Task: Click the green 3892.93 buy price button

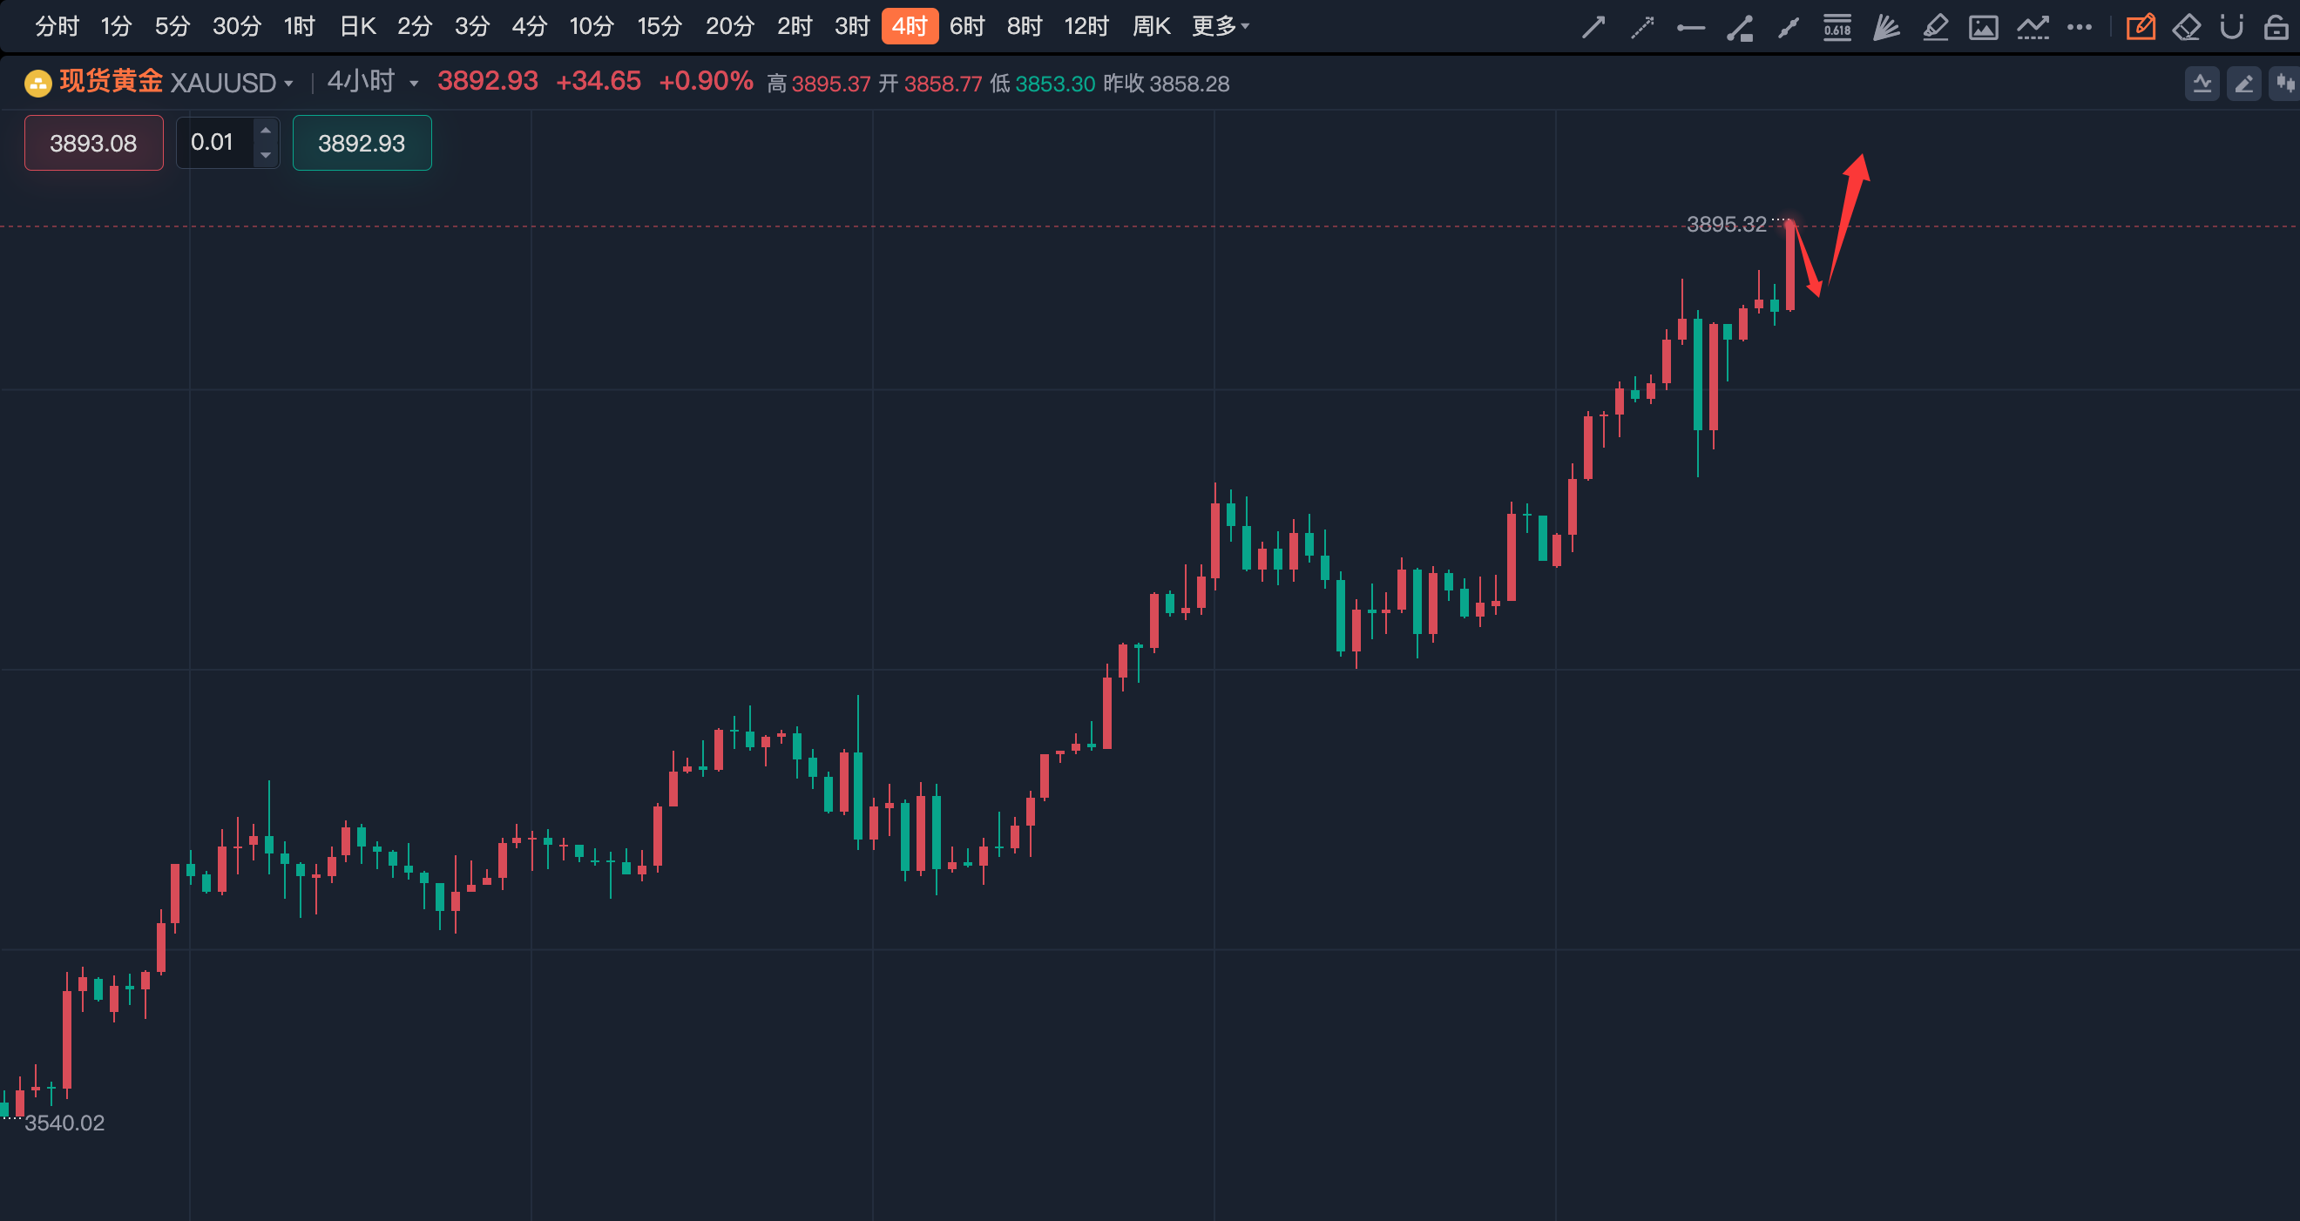Action: point(362,143)
